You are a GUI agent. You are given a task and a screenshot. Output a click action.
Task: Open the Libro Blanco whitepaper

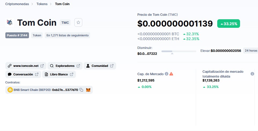pos(59,74)
